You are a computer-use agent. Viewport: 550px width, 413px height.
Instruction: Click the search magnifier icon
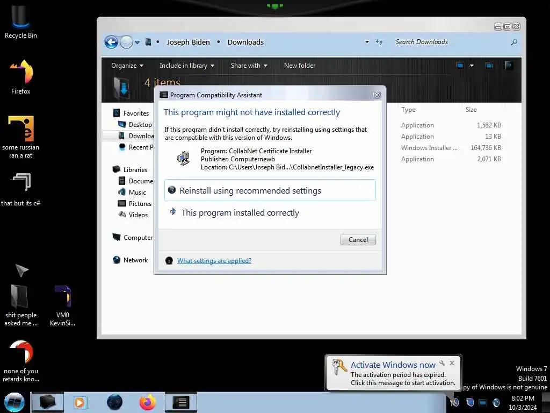coord(514,42)
